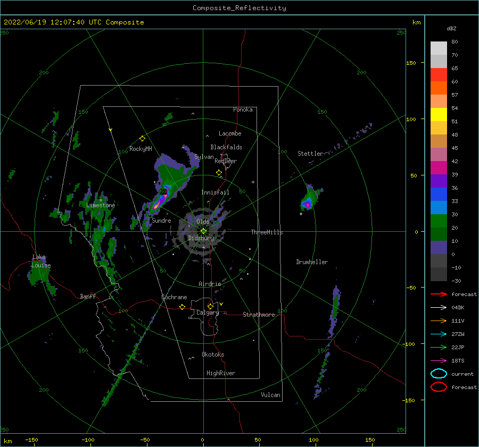The height and width of the screenshot is (447, 479).
Task: Click the HighRiver label
Action: click(221, 373)
